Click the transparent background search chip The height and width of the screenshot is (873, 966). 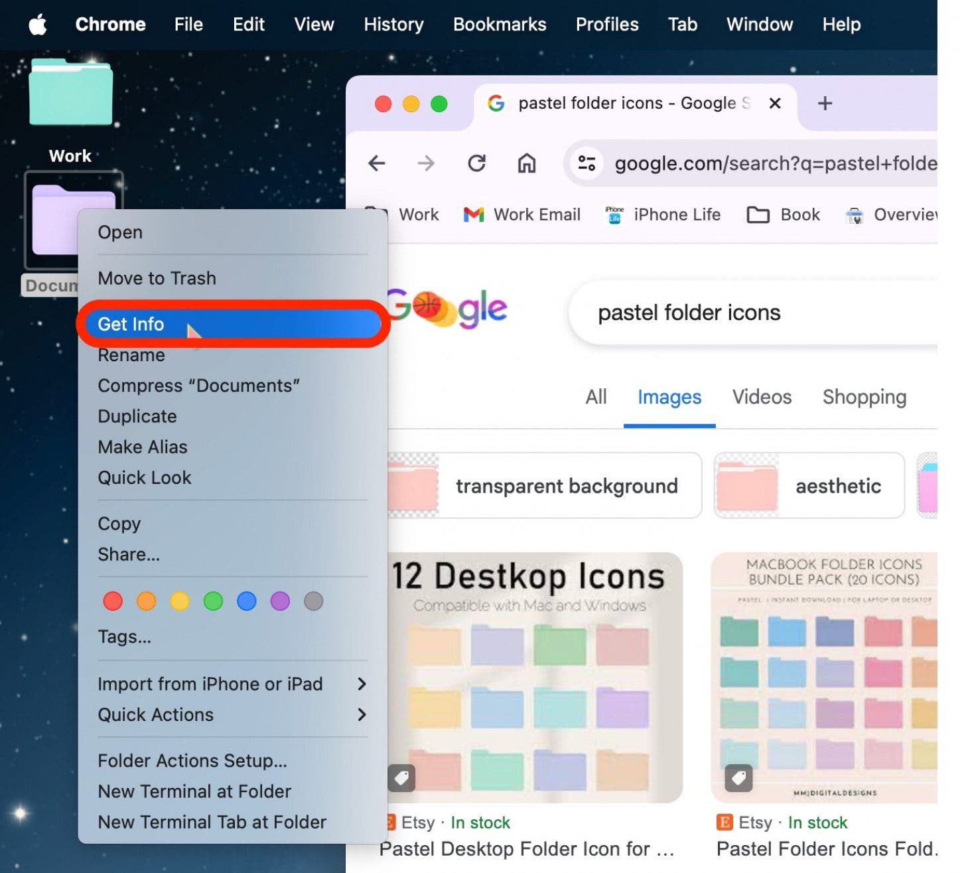coord(566,486)
